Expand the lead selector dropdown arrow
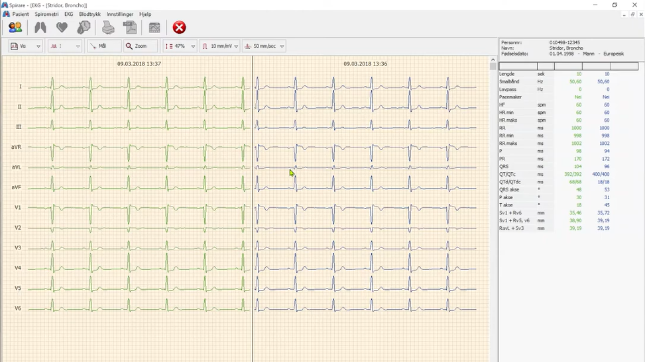This screenshot has height=362, width=645. tap(78, 46)
